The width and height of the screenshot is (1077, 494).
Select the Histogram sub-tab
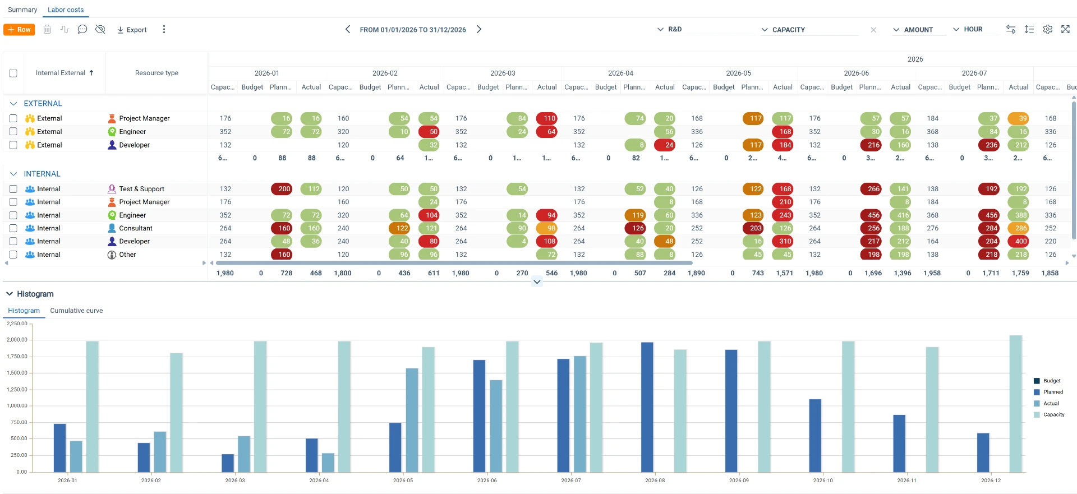(x=24, y=311)
